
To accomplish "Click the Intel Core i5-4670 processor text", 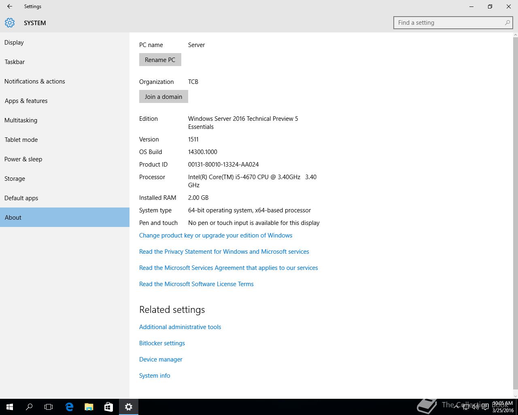I will [252, 181].
